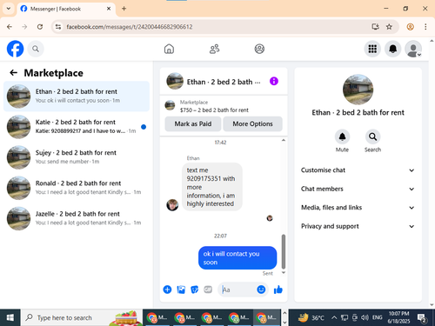Click the Type here to search box
The image size is (435, 326).
coord(82,317)
